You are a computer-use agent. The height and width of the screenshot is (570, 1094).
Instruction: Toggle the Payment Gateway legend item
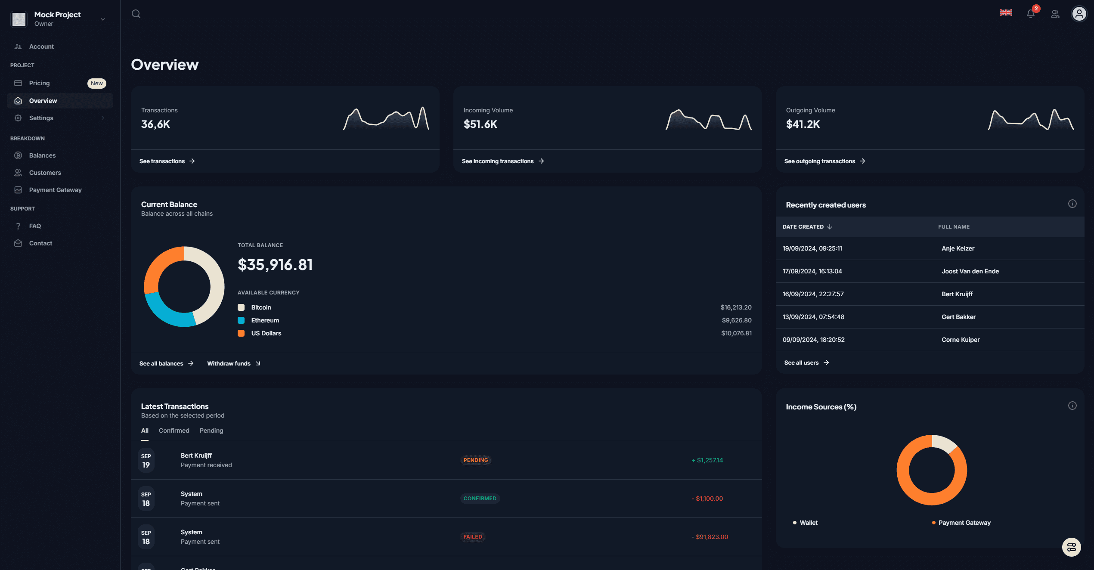click(961, 523)
